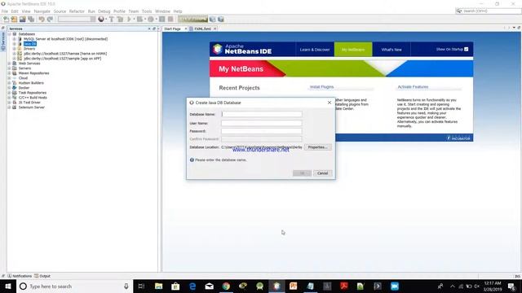Screen dimensions: 522x293
Task: Open Task View from the taskbar
Action: click(141, 286)
